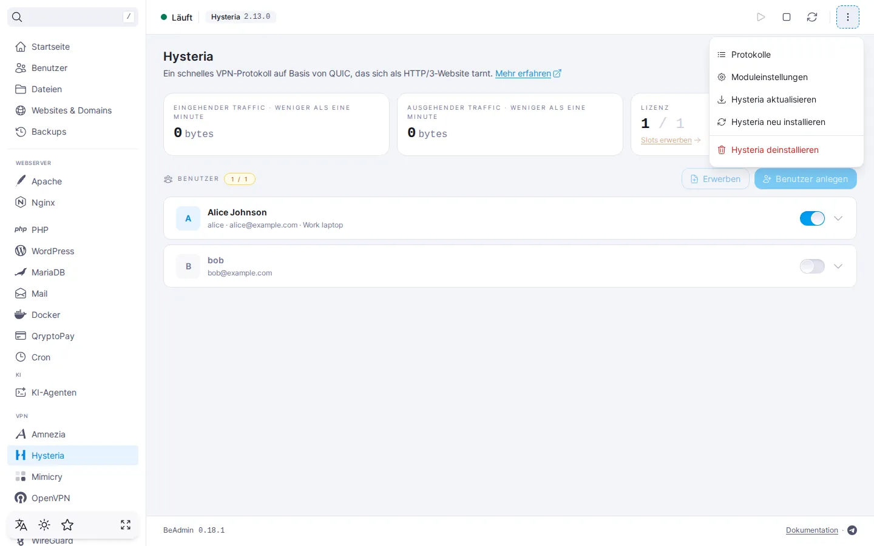Open Websites & Domains page
The height and width of the screenshot is (546, 874).
pyautogui.click(x=73, y=110)
